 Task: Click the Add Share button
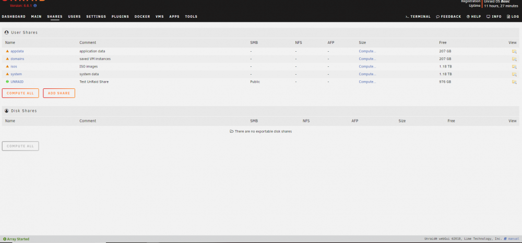[x=59, y=94]
